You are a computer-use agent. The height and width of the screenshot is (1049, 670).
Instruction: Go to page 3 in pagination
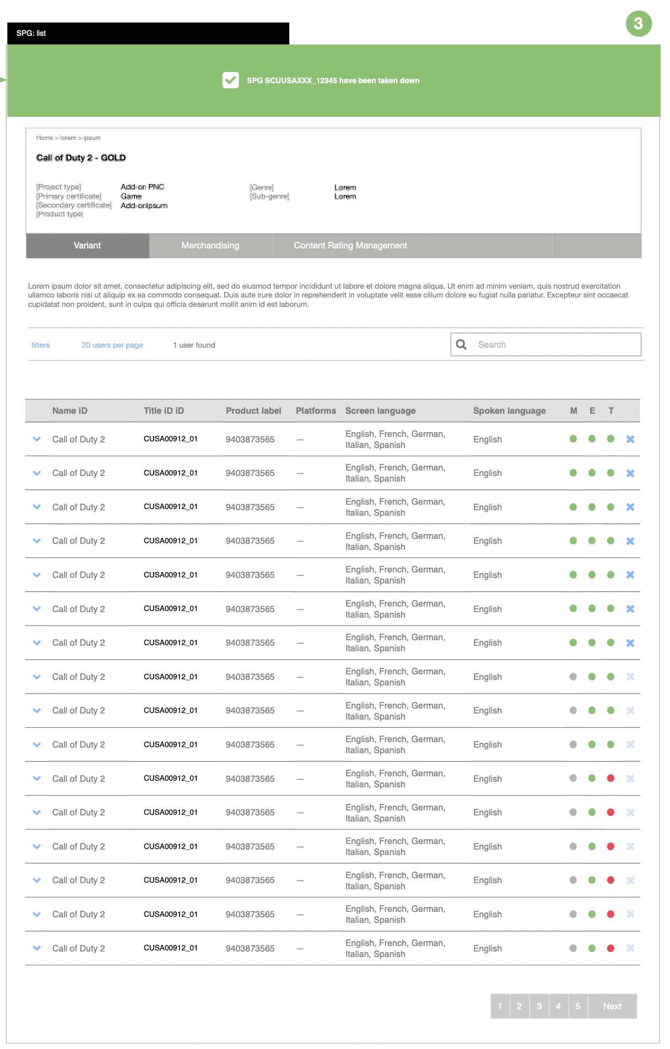(539, 1006)
